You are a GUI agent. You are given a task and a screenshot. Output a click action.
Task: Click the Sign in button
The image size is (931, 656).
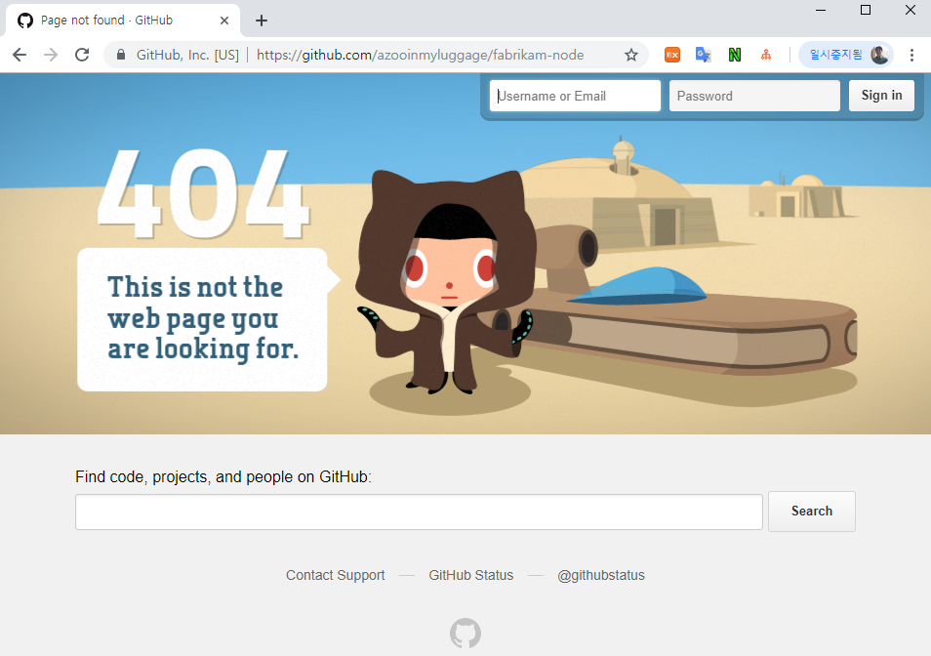881,96
